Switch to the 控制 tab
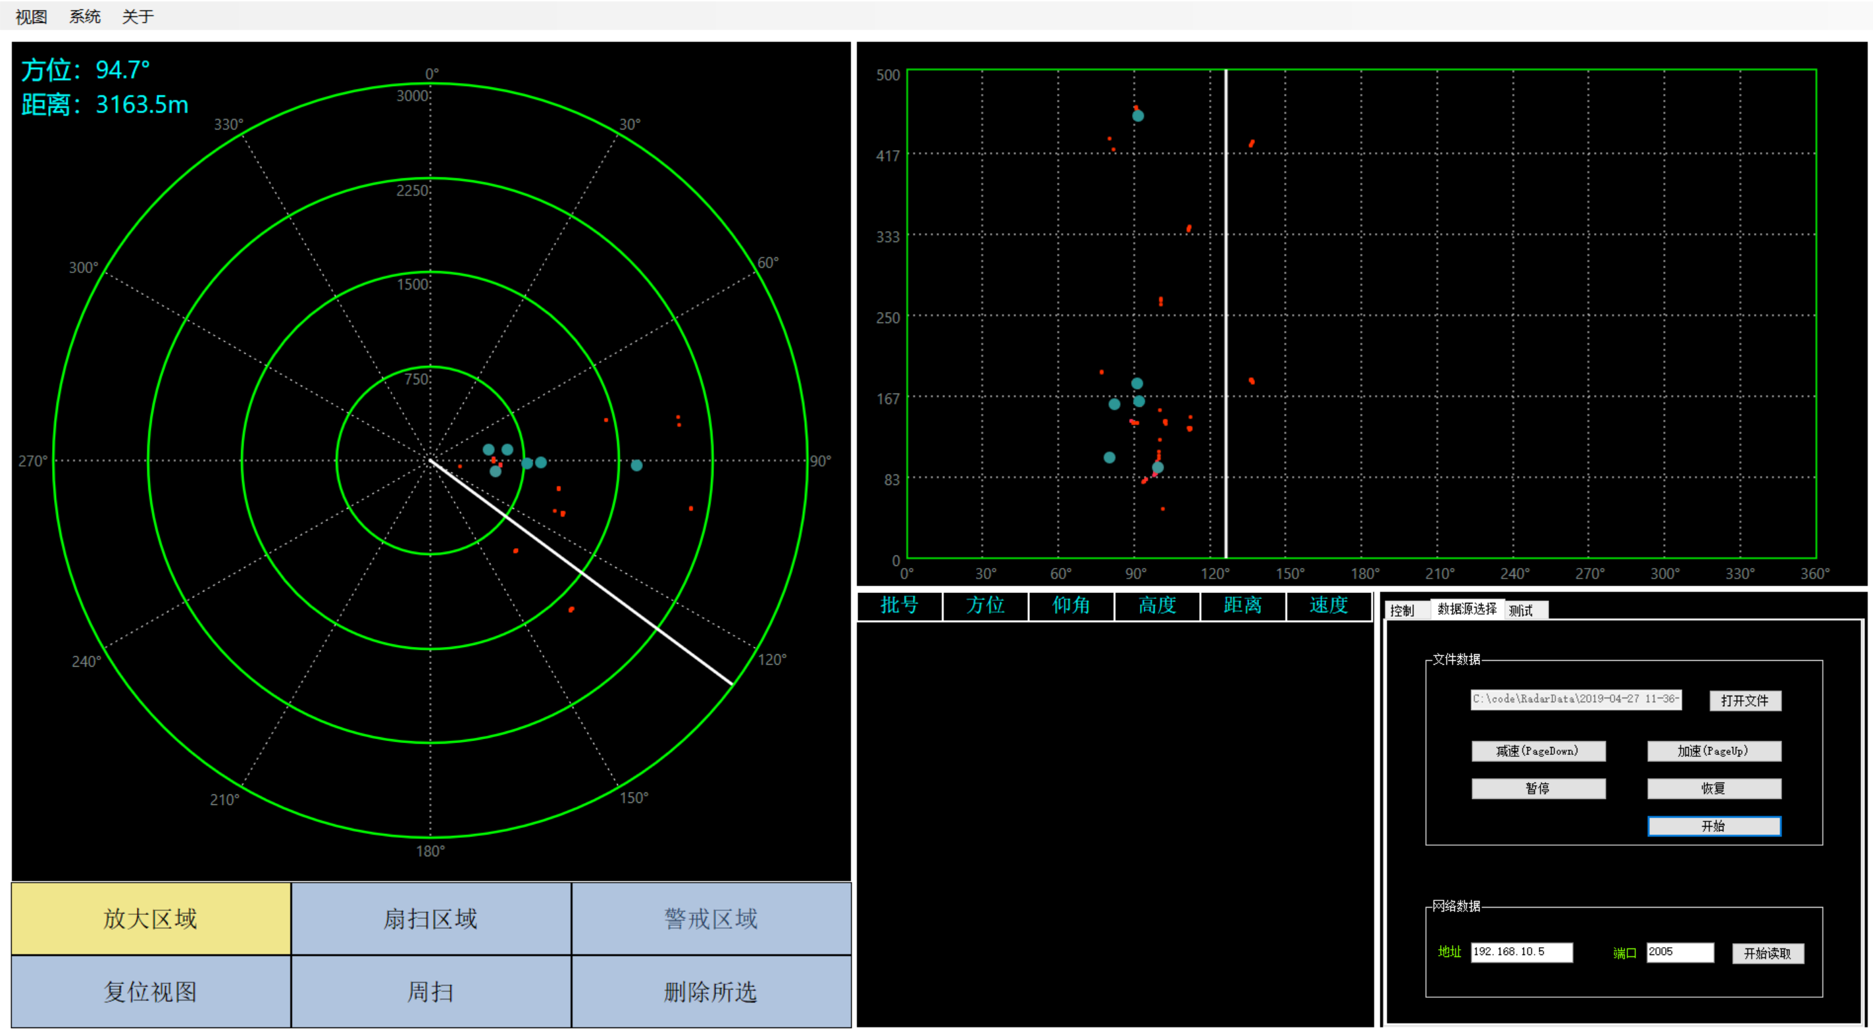The width and height of the screenshot is (1873, 1030). [x=1402, y=610]
